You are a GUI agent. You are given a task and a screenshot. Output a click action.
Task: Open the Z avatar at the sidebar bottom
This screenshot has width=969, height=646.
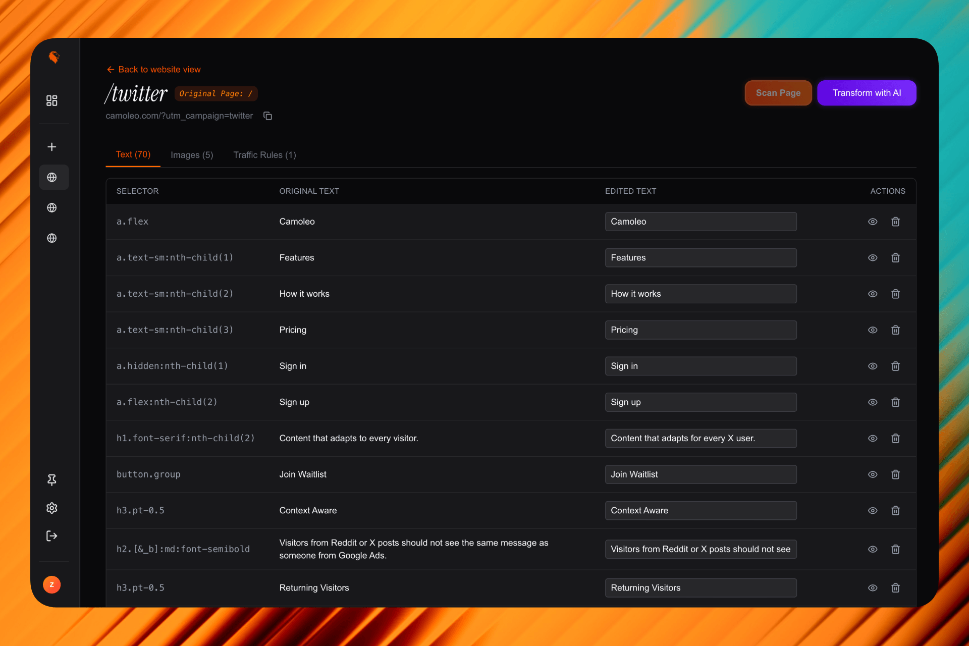(51, 584)
